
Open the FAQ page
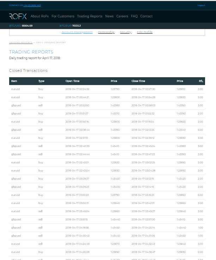point(134,16)
